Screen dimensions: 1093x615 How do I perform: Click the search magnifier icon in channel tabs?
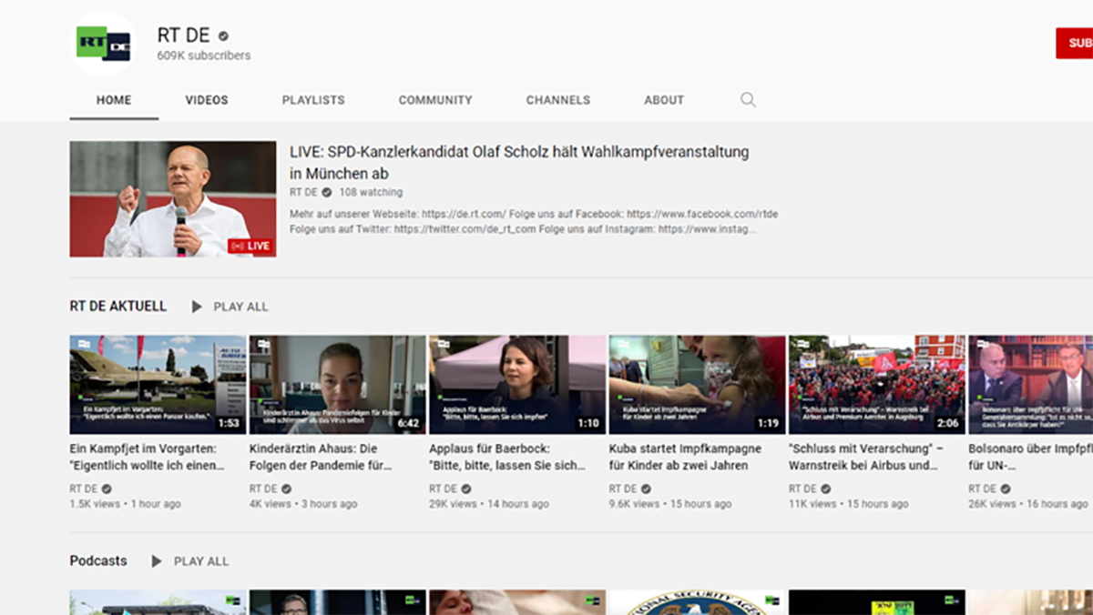[x=748, y=100]
